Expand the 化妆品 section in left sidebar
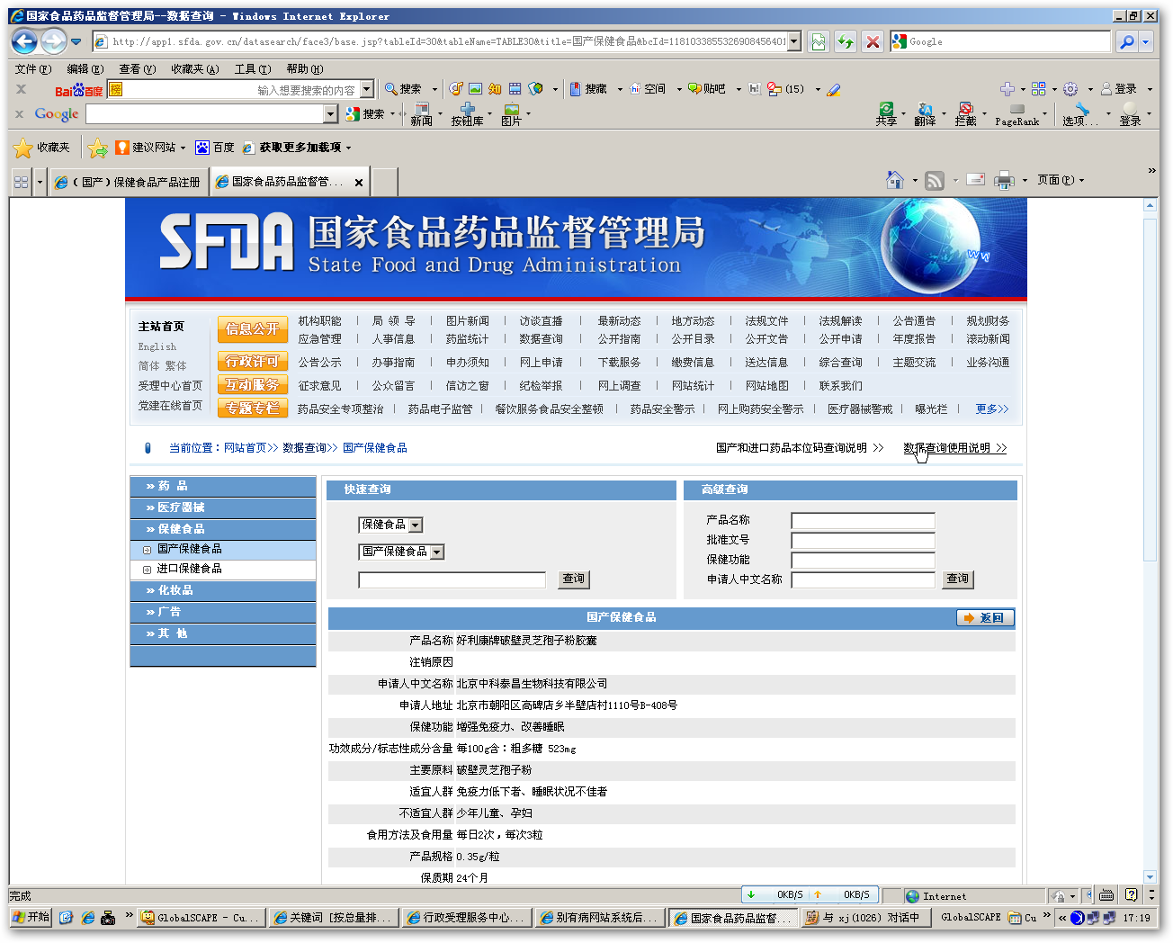Screen dimensions: 1173x943 pos(175,590)
